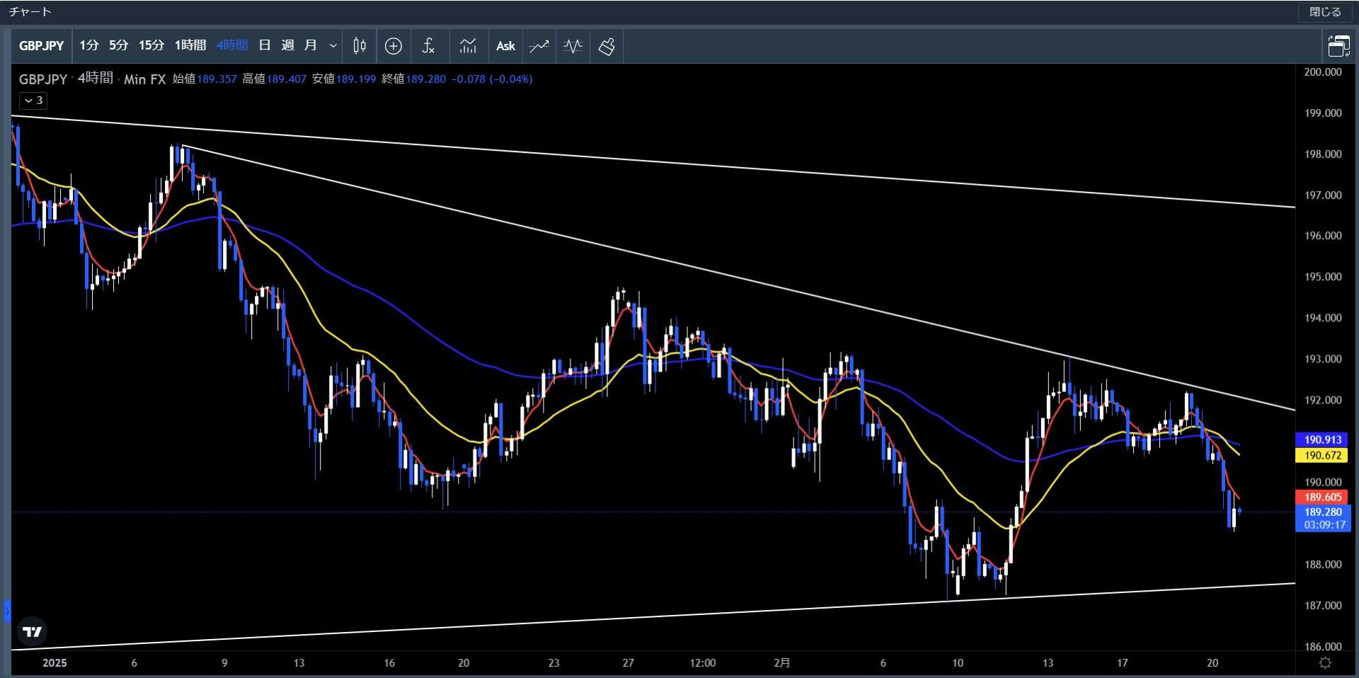Click the paint brush drawing icon

[x=607, y=46]
